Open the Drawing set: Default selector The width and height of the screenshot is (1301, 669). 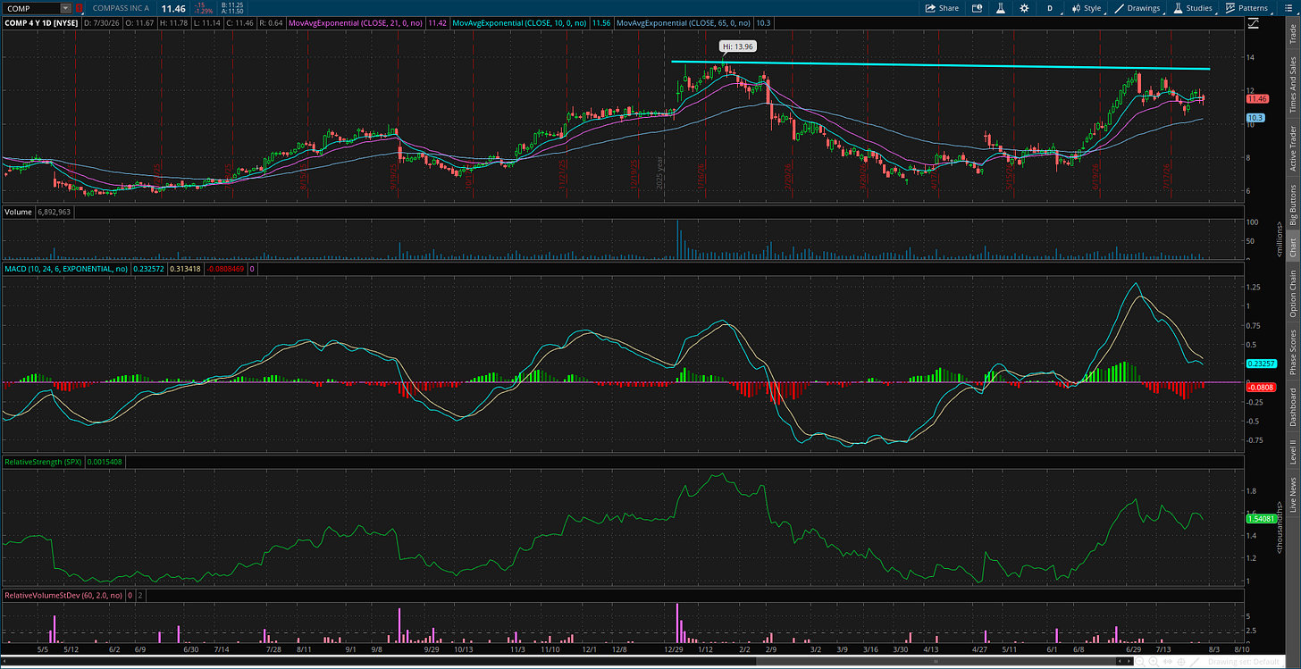pyautogui.click(x=1243, y=662)
